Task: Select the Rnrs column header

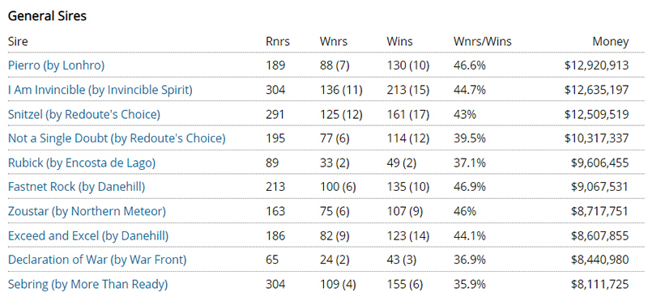Action: pyautogui.click(x=278, y=41)
